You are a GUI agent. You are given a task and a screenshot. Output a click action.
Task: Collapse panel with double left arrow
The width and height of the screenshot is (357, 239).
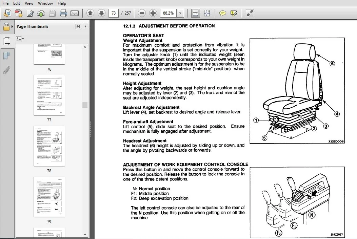point(78,26)
